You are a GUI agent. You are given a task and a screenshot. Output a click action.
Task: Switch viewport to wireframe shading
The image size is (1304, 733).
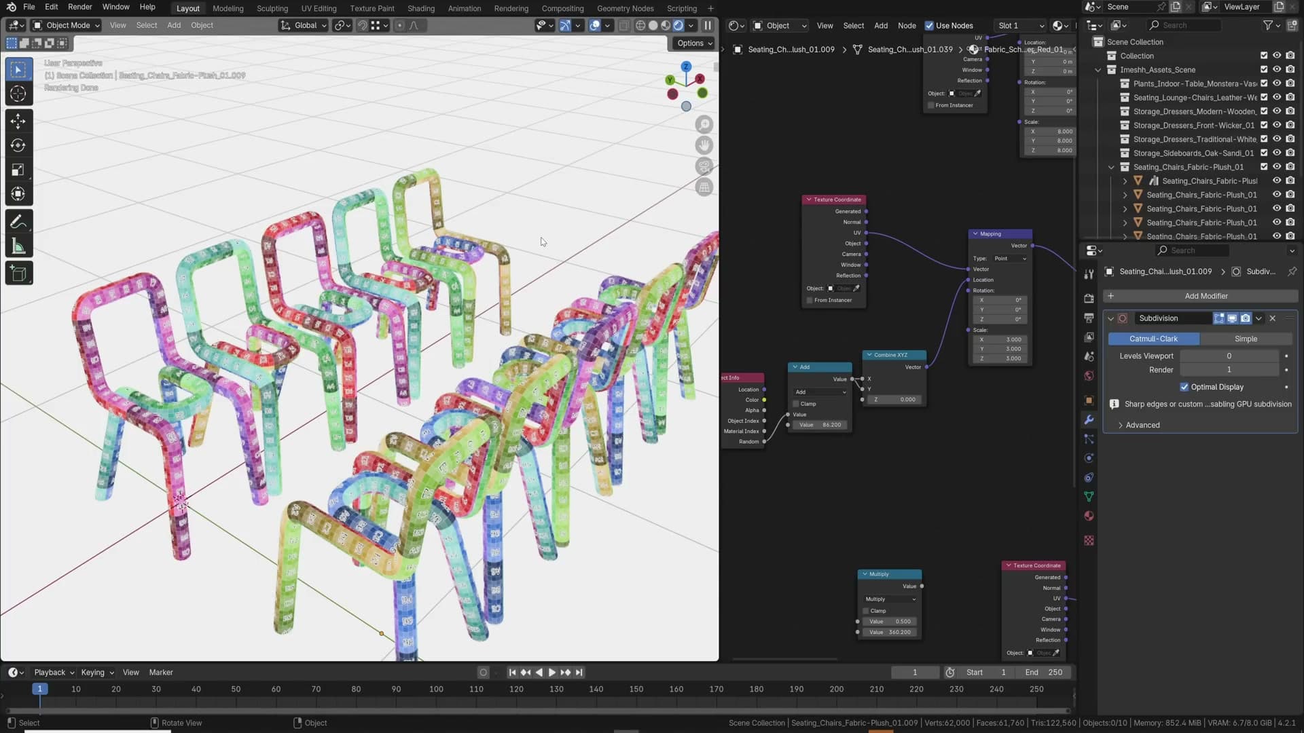[640, 26]
